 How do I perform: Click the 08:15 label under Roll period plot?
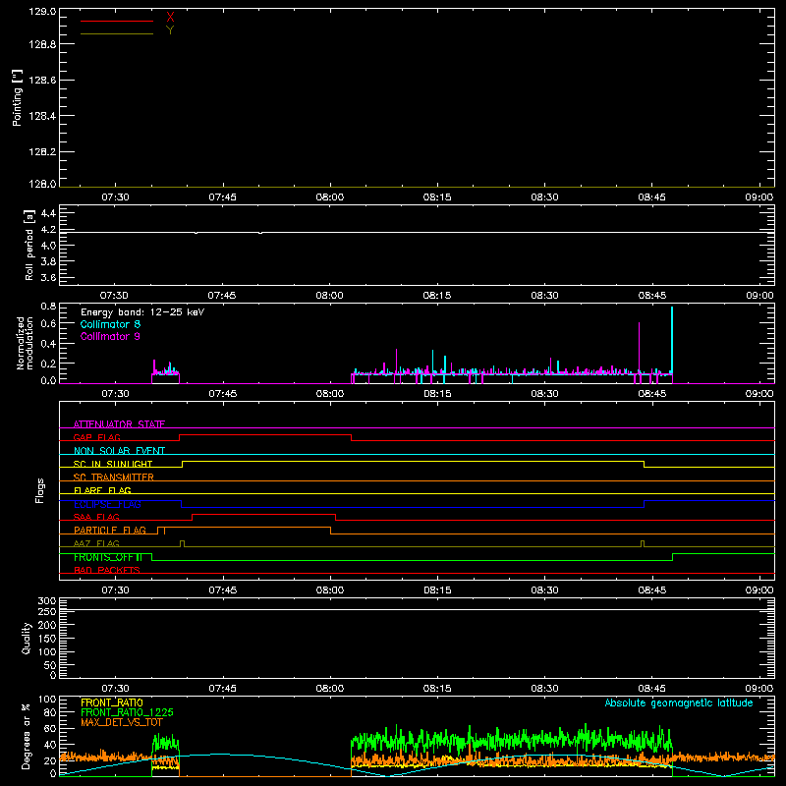[437, 296]
